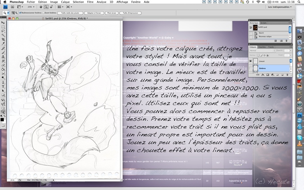Viewport: 304px width, 190px height.
Task: Swap foreground and background colors
Action: point(5,116)
